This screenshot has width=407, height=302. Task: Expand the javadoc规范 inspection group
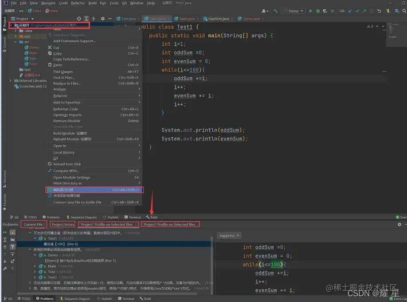pyautogui.click(x=30, y=288)
